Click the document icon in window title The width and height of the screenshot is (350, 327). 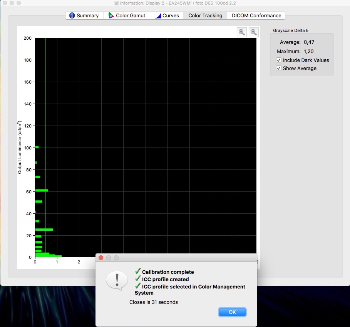coord(116,3)
